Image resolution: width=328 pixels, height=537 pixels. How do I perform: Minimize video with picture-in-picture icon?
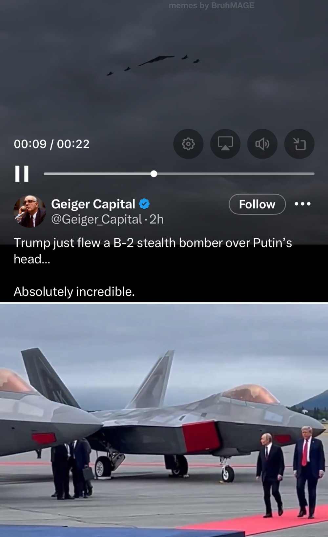(299, 144)
